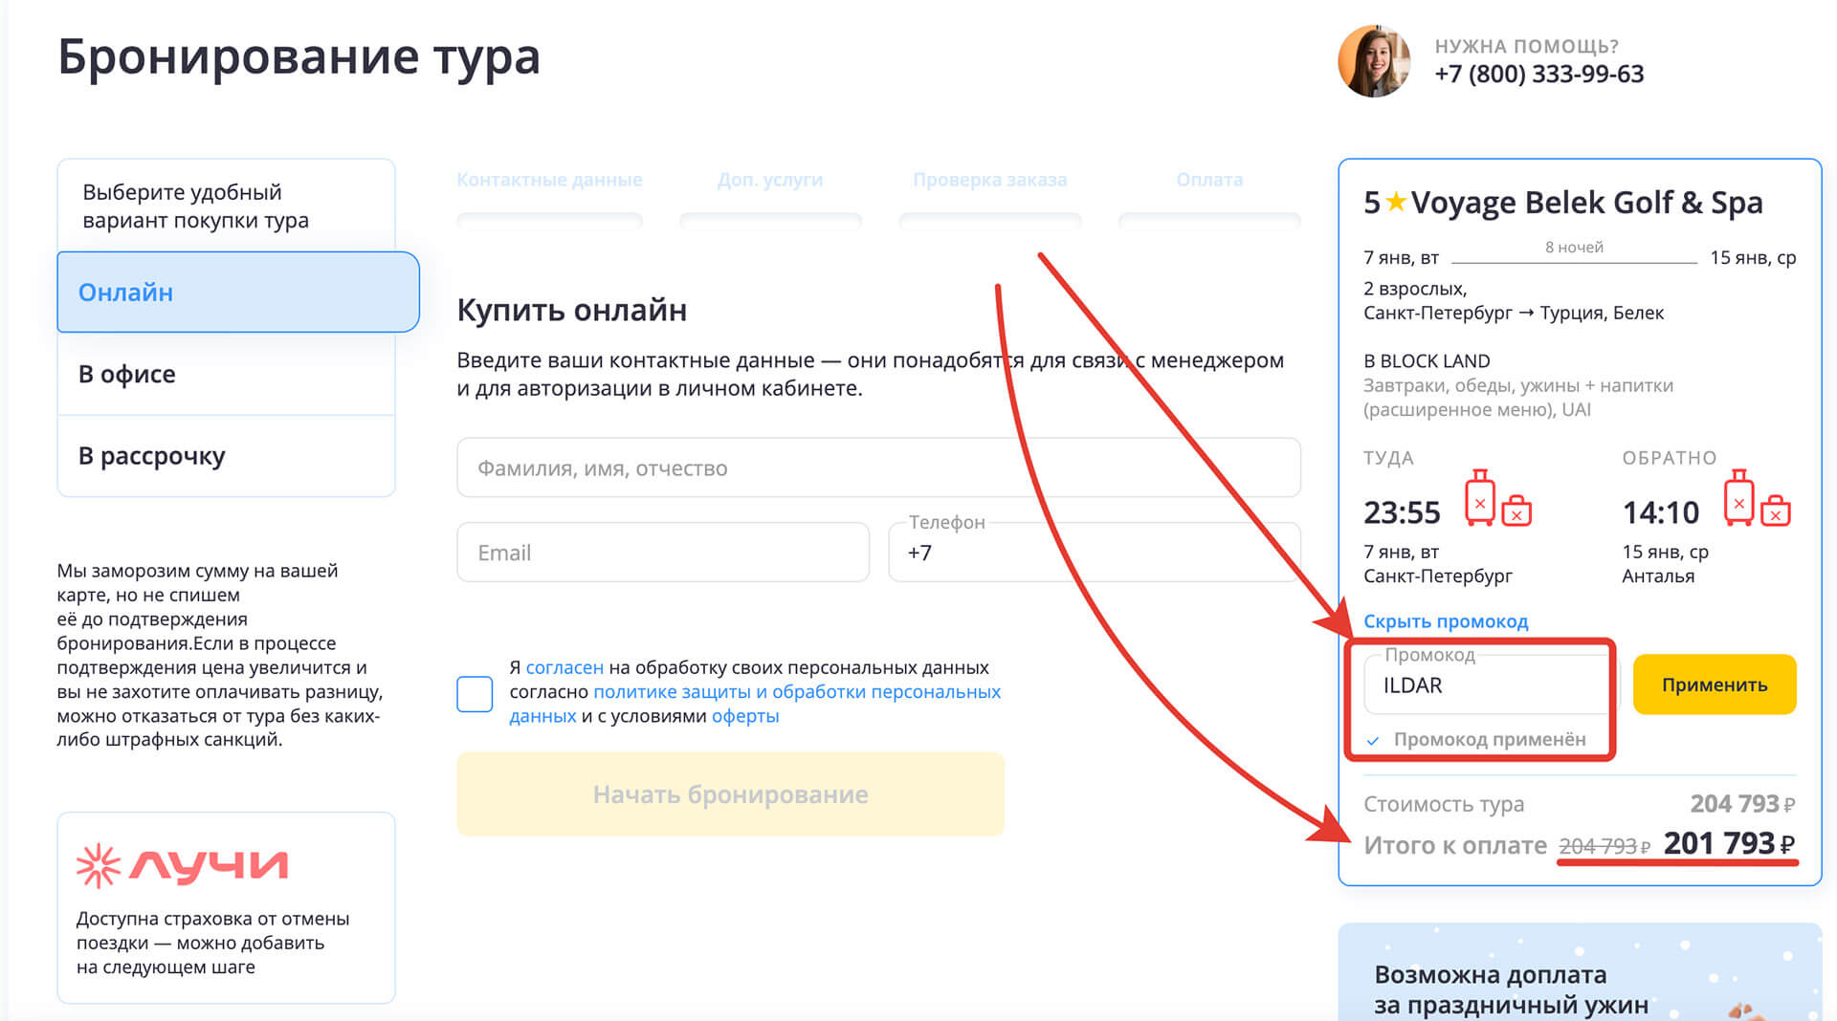Select the Онлайн purchase option
1837x1021 pixels.
coord(125,293)
